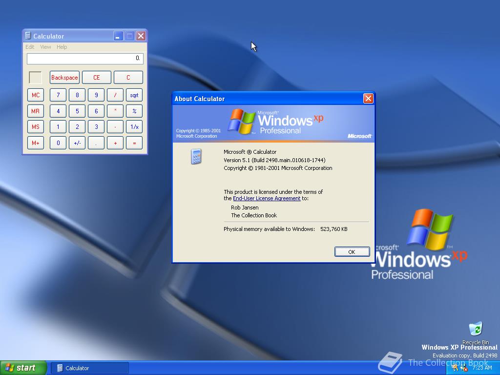Click the memory indicator box in Calculator
Viewport: 500px width, 375px height.
[35, 78]
